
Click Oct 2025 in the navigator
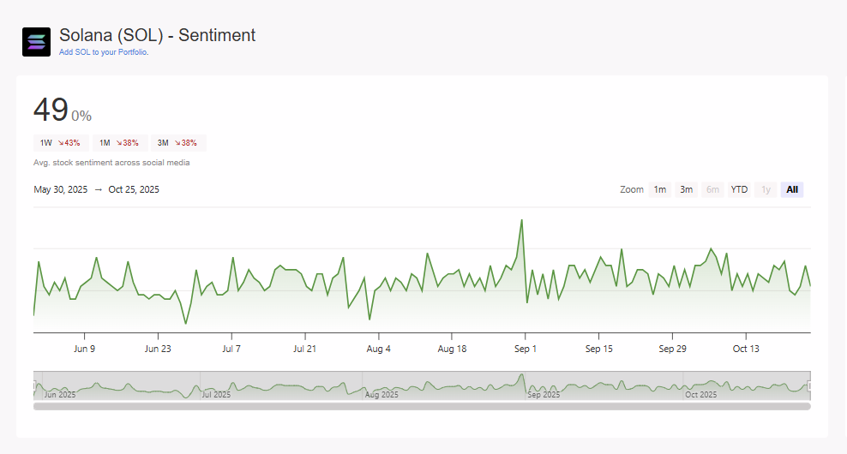click(700, 395)
